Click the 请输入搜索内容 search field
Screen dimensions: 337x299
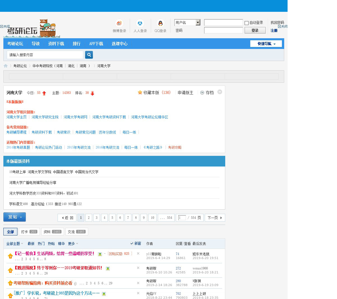(45, 55)
